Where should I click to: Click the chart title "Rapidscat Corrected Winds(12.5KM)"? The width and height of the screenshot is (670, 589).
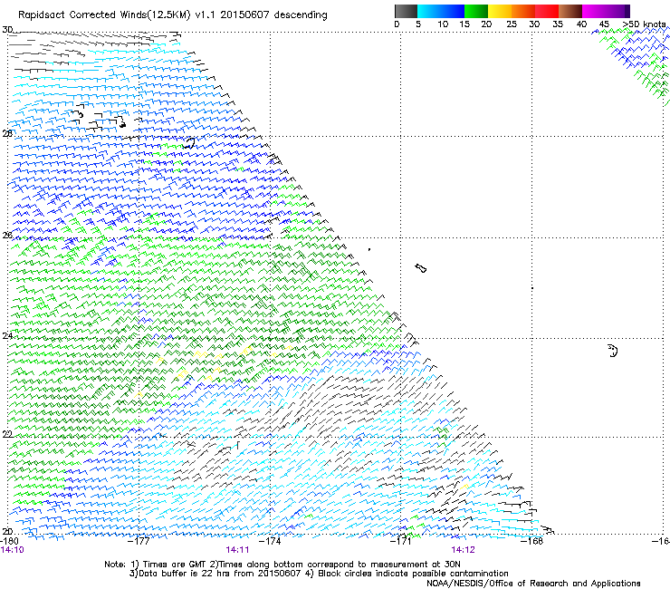pos(104,14)
